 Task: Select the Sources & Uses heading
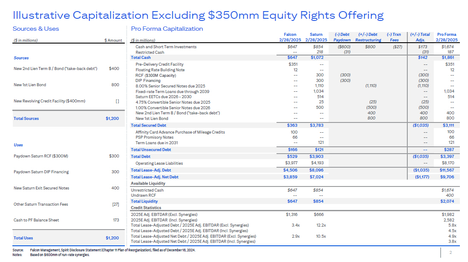(36, 29)
